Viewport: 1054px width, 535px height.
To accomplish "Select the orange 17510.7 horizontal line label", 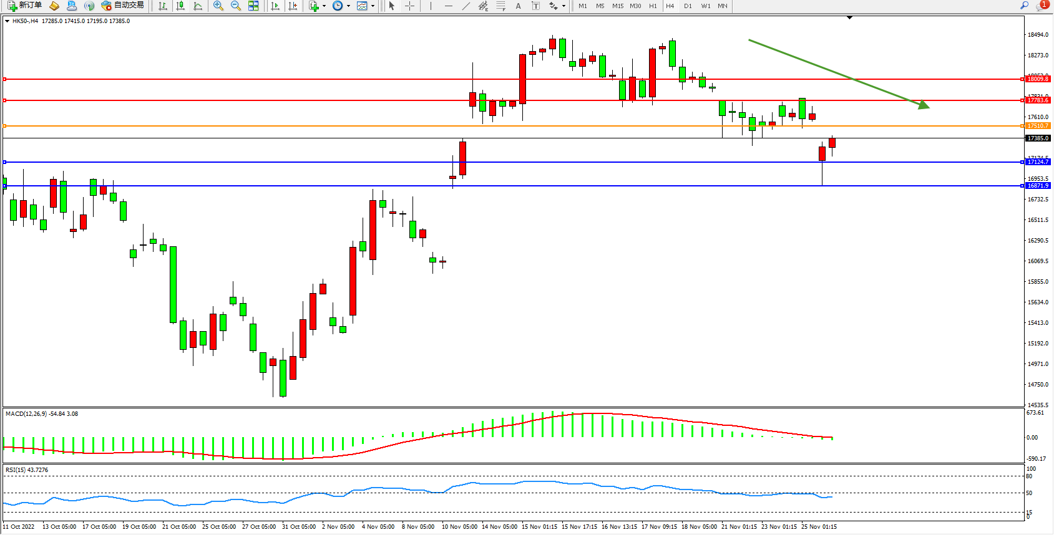I will [x=1038, y=126].
